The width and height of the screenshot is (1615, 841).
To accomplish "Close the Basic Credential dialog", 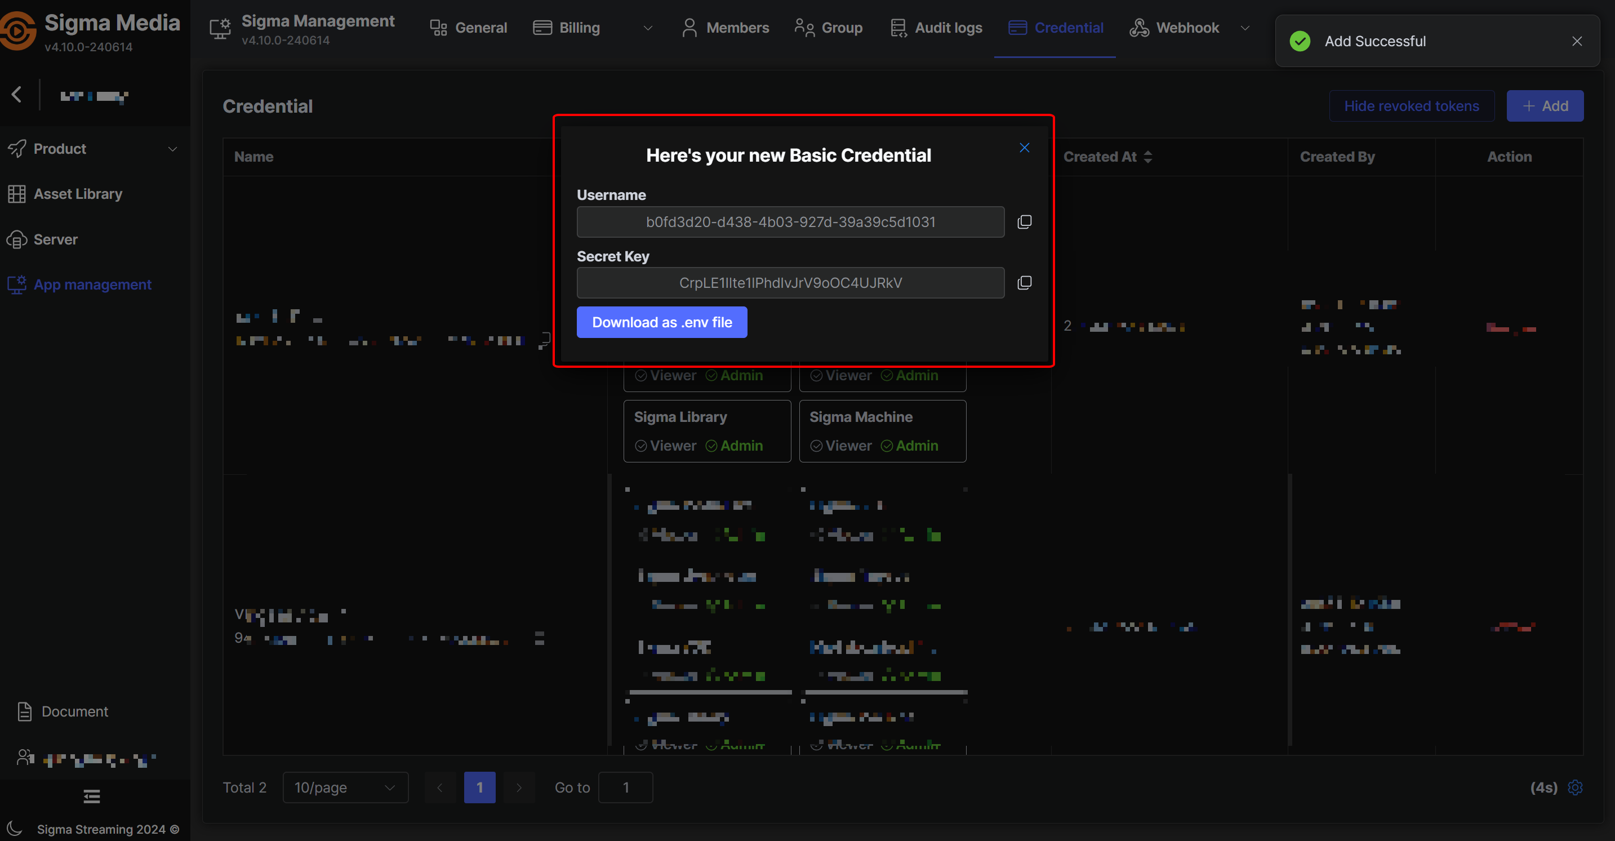I will (x=1024, y=148).
